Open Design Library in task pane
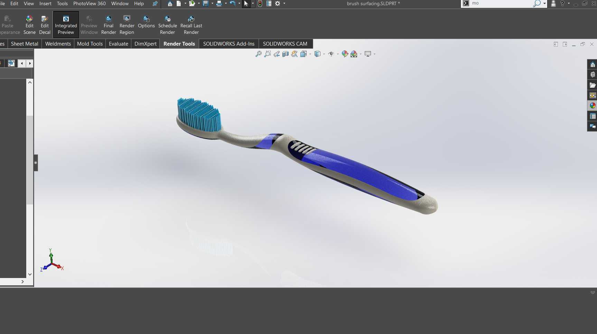Screen dimensions: 597x334 point(593,75)
